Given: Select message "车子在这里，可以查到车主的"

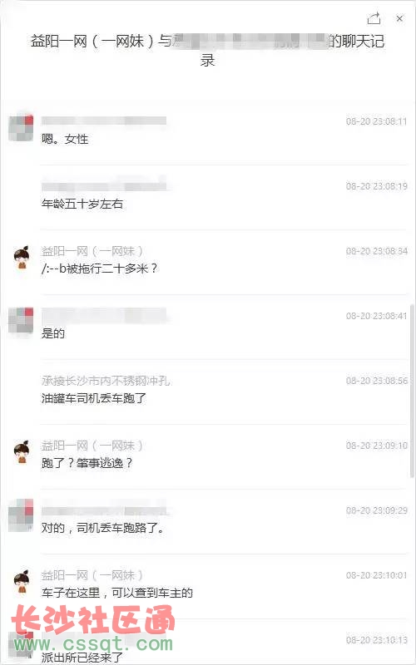Looking at the screenshot, I should [117, 593].
